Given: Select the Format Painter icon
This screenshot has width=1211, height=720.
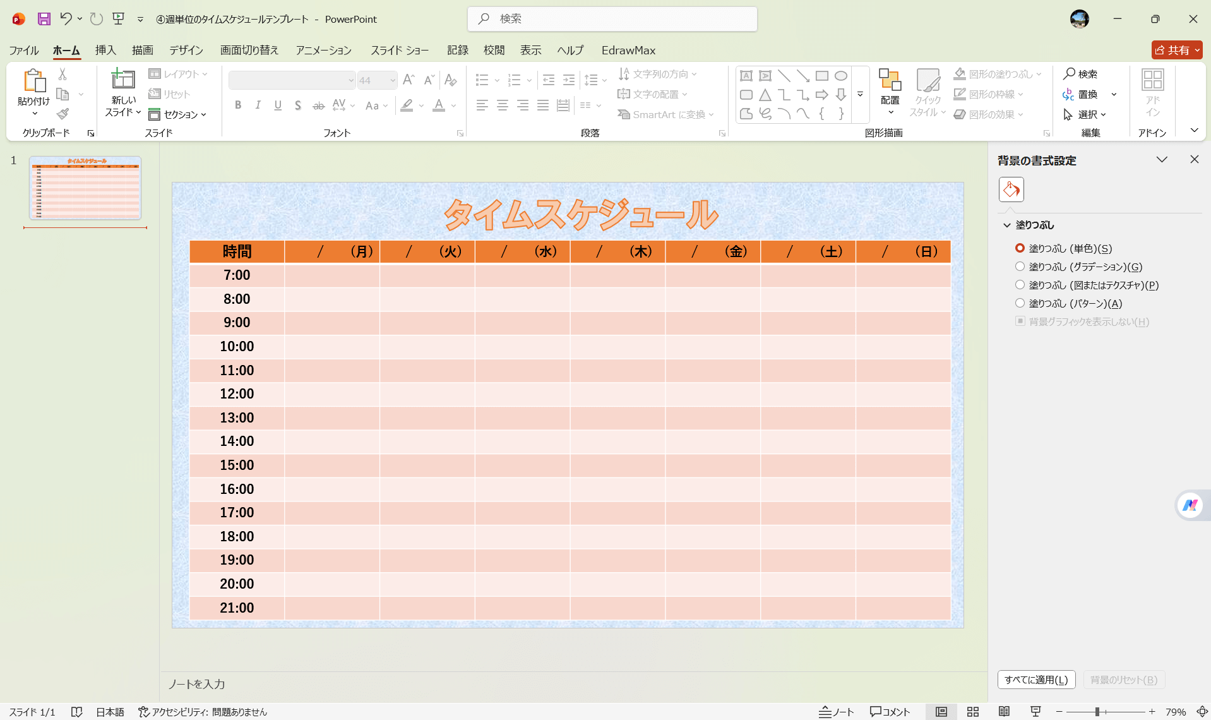Looking at the screenshot, I should tap(62, 114).
